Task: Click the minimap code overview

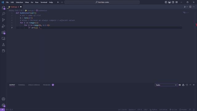Action: pyautogui.click(x=186, y=13)
